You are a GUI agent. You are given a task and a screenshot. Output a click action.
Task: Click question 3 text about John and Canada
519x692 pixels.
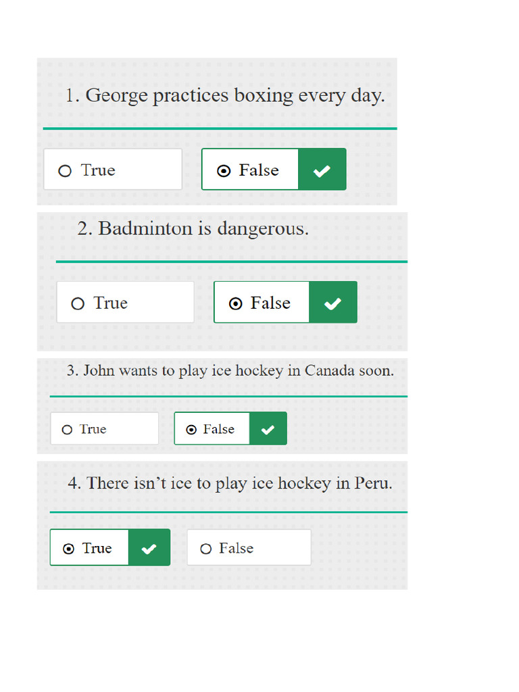click(230, 370)
